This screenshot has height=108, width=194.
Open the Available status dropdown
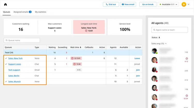[x=168, y=4]
